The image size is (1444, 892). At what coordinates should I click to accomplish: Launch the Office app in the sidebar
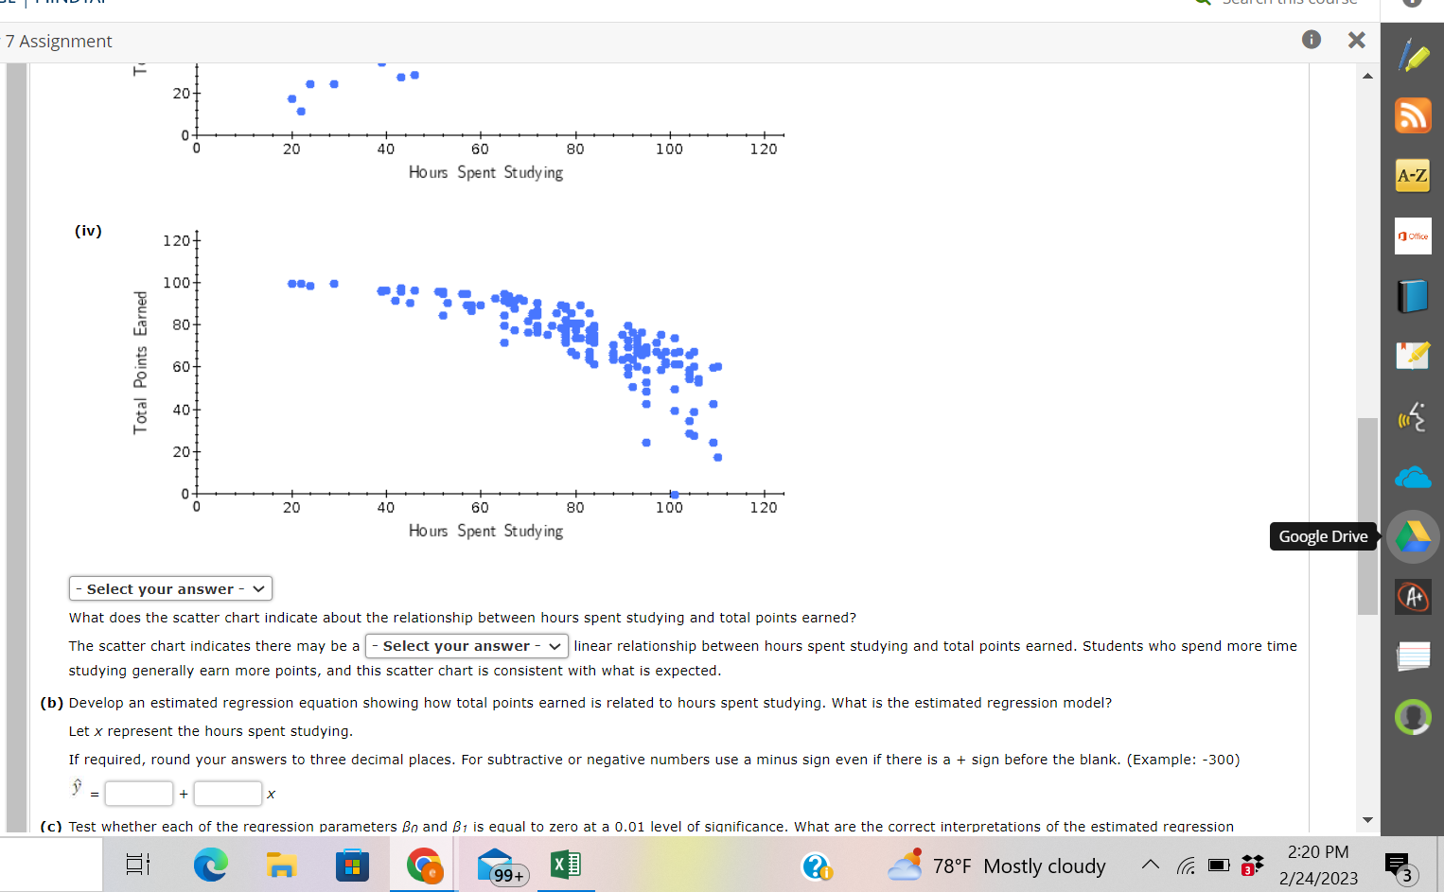[x=1413, y=236]
